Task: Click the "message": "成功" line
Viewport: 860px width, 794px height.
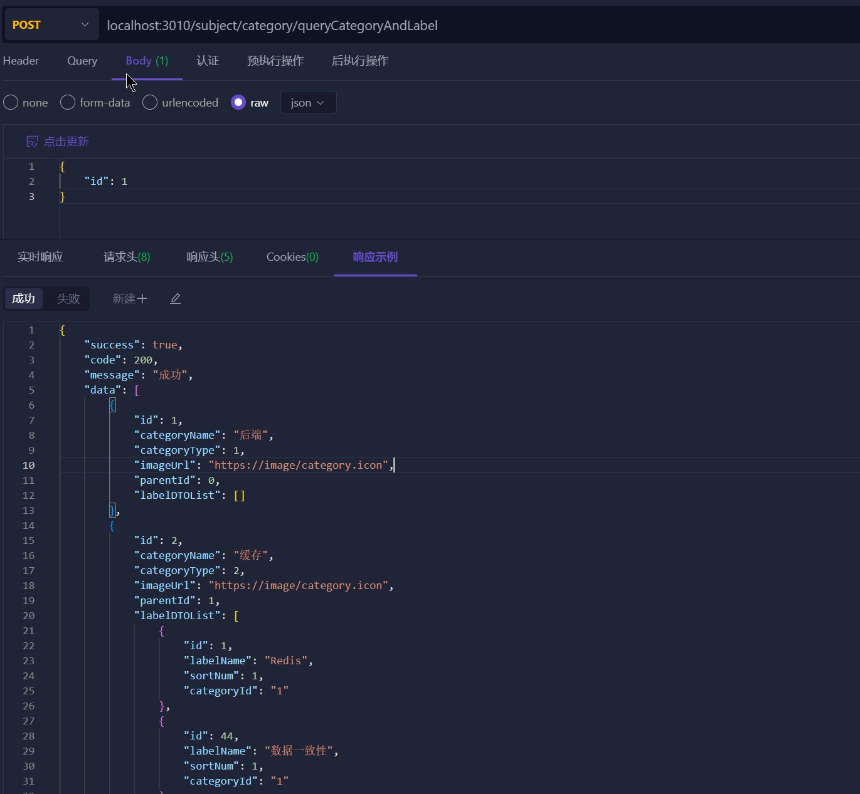Action: 139,375
